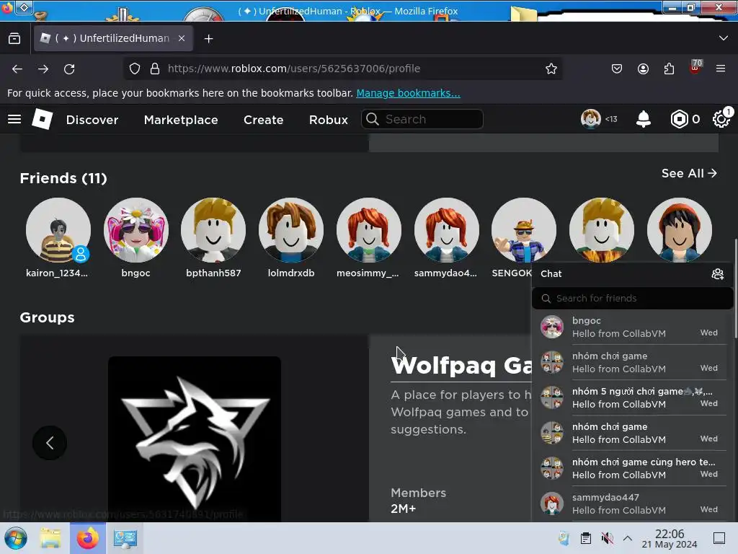Open the Wolfpaq group logo image
The width and height of the screenshot is (738, 554).
click(195, 439)
